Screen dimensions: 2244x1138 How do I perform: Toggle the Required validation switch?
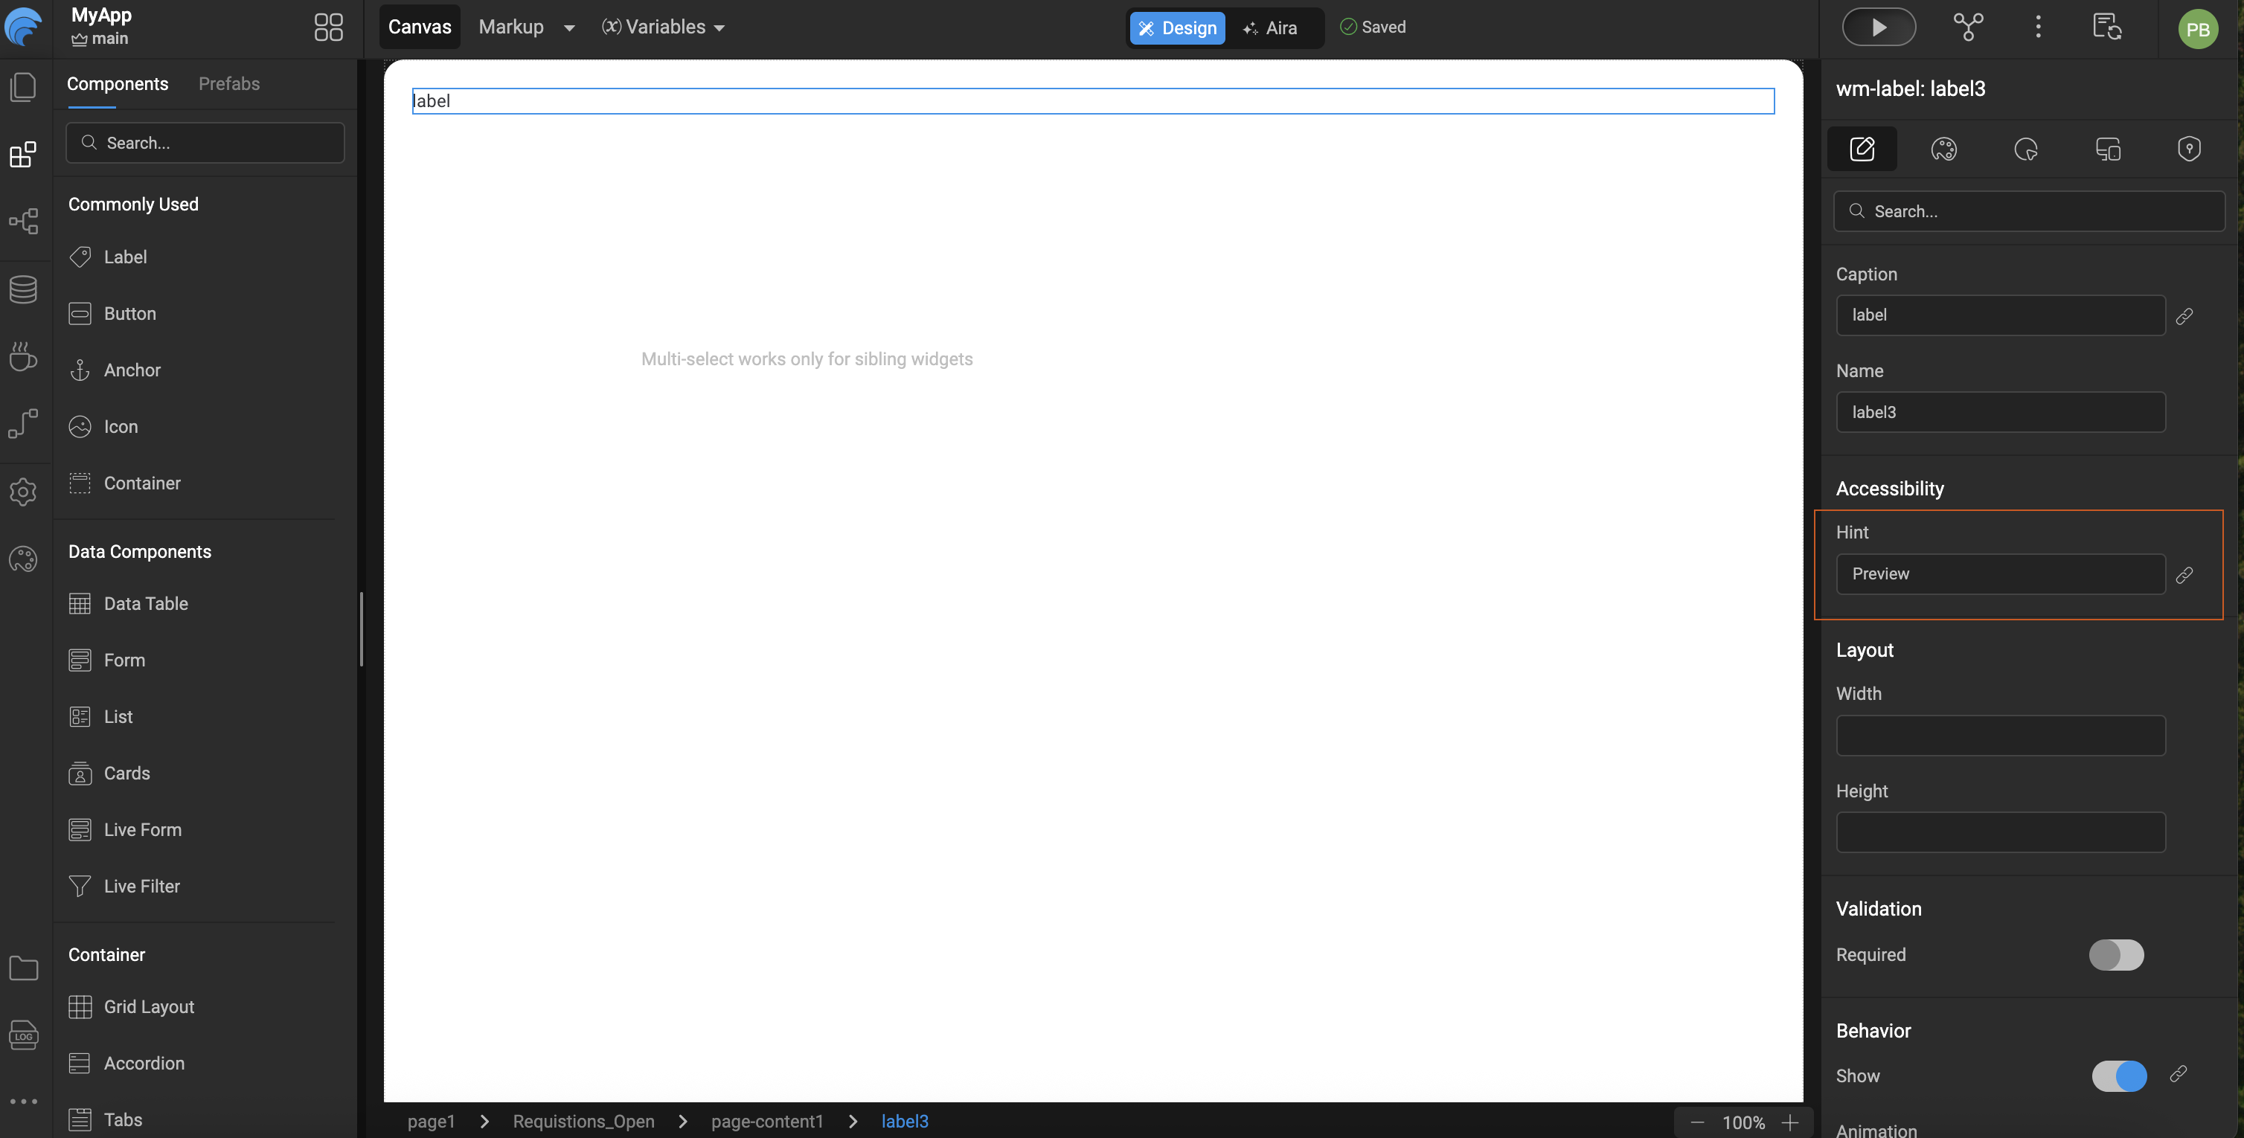(2115, 954)
